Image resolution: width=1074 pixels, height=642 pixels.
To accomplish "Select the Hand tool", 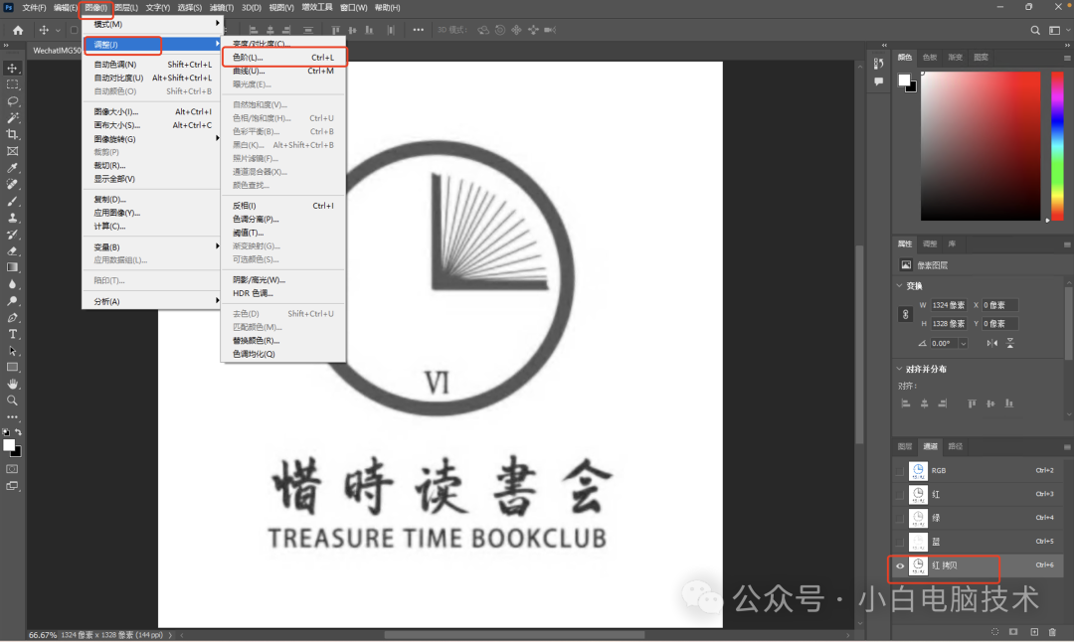I will [x=12, y=384].
